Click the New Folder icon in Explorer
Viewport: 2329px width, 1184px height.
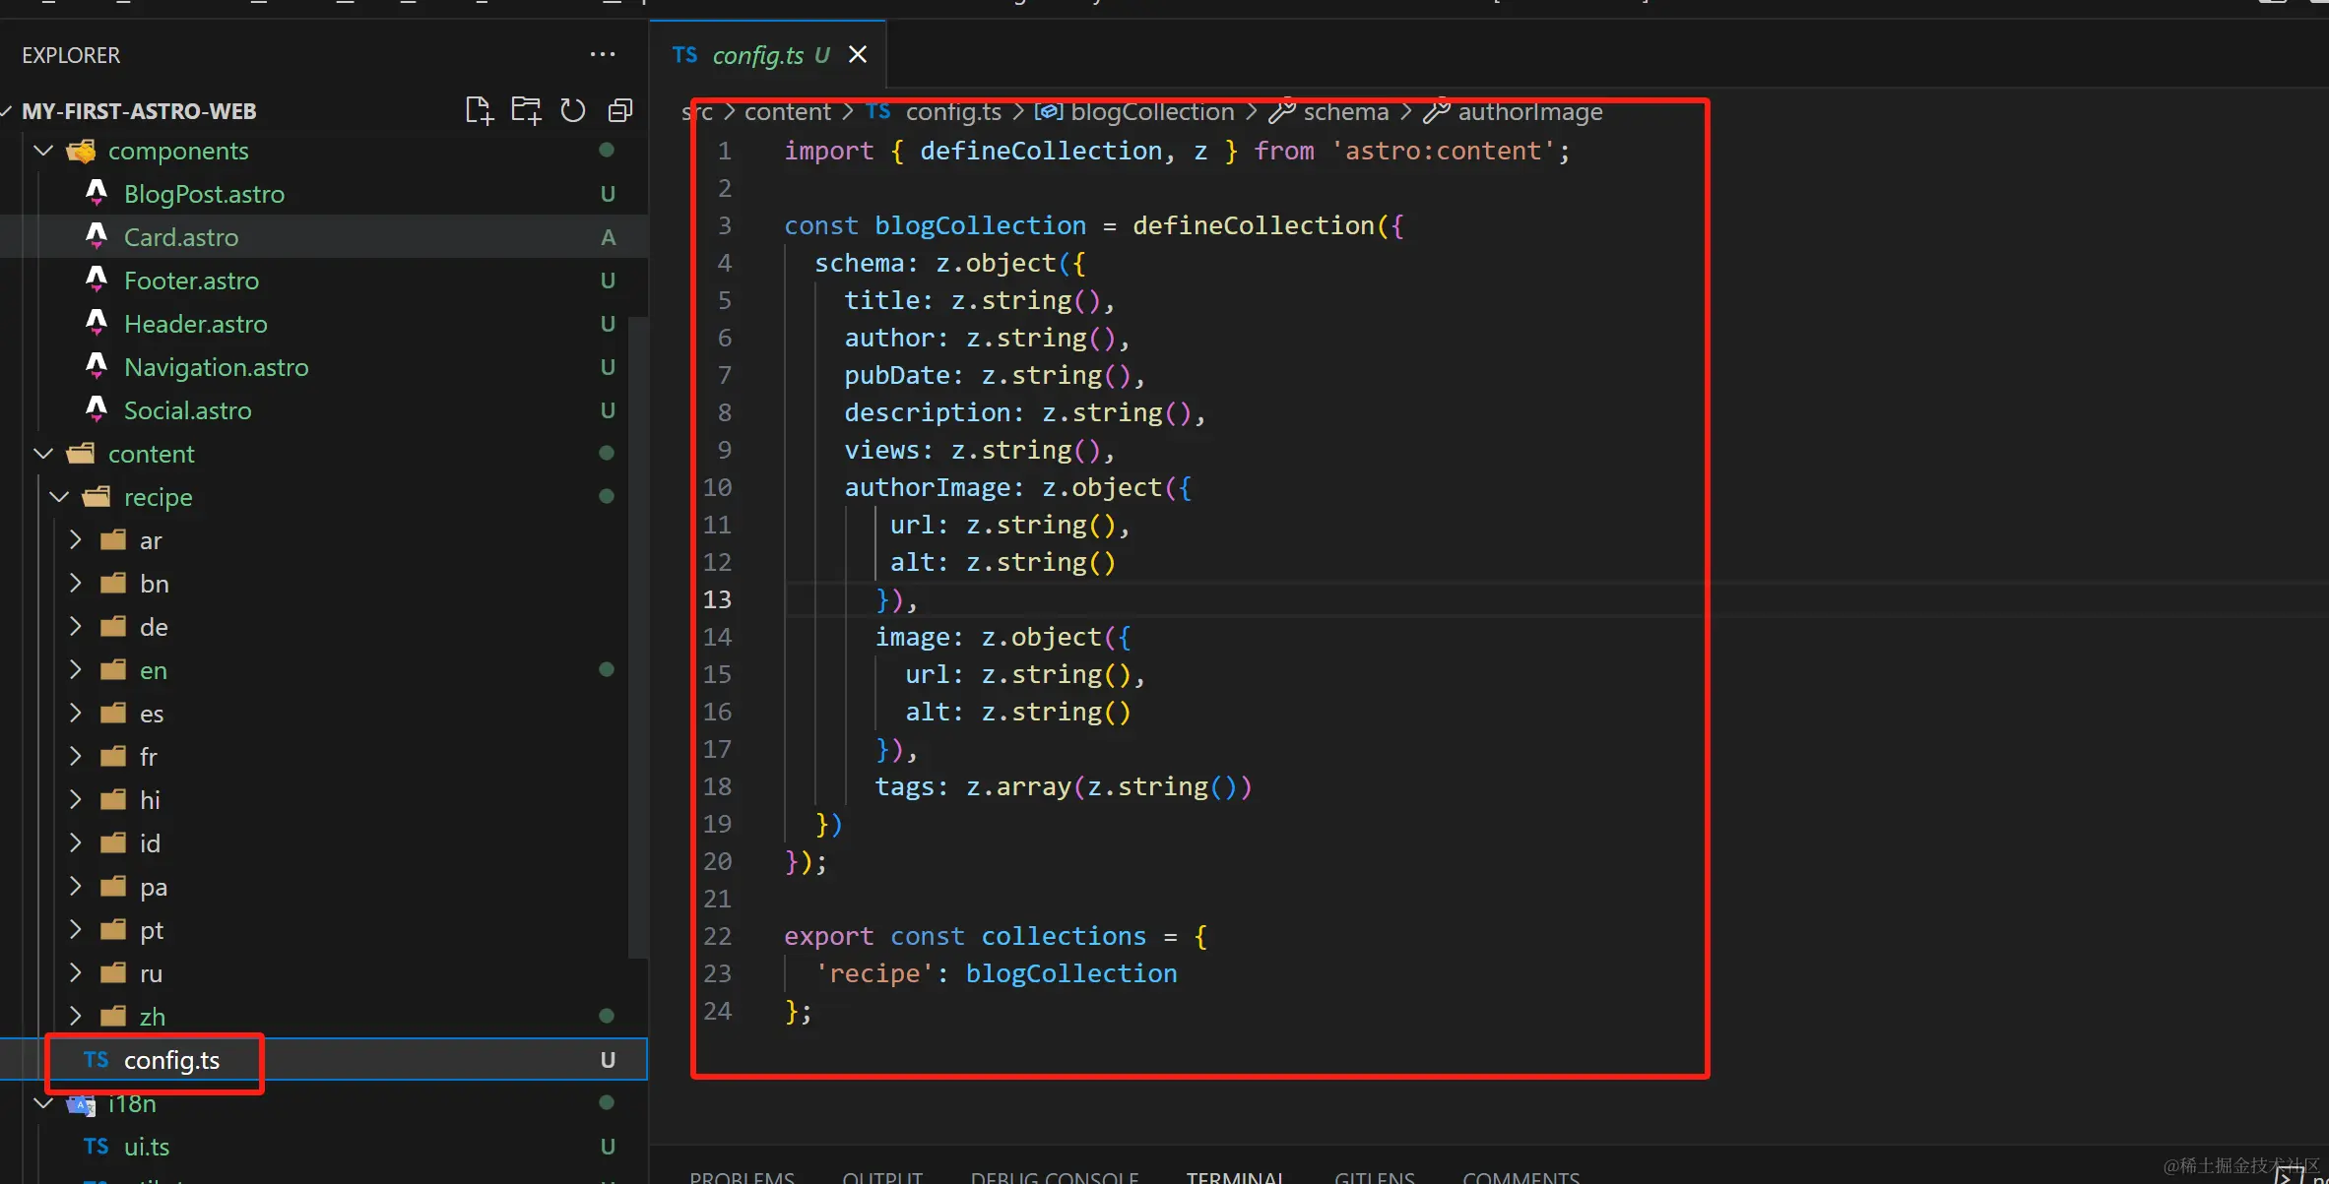coord(526,110)
